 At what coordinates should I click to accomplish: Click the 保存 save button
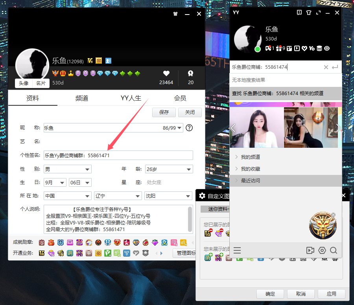164,112
